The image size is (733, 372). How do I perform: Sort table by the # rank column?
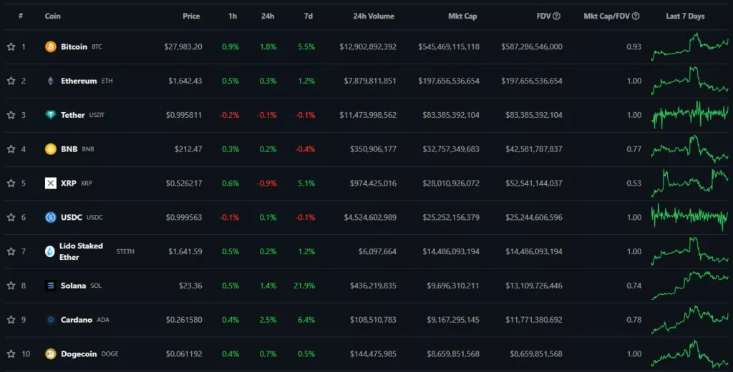coord(21,16)
